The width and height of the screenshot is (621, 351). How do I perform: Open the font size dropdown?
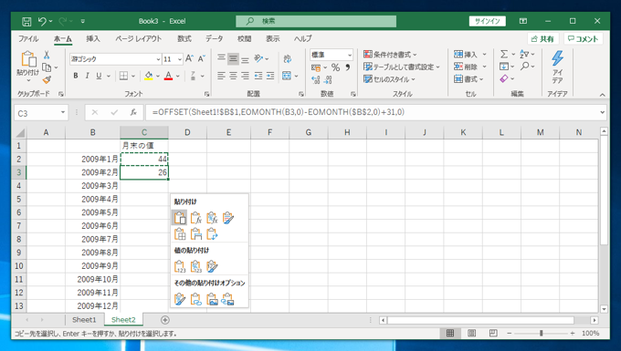pyautogui.click(x=180, y=59)
